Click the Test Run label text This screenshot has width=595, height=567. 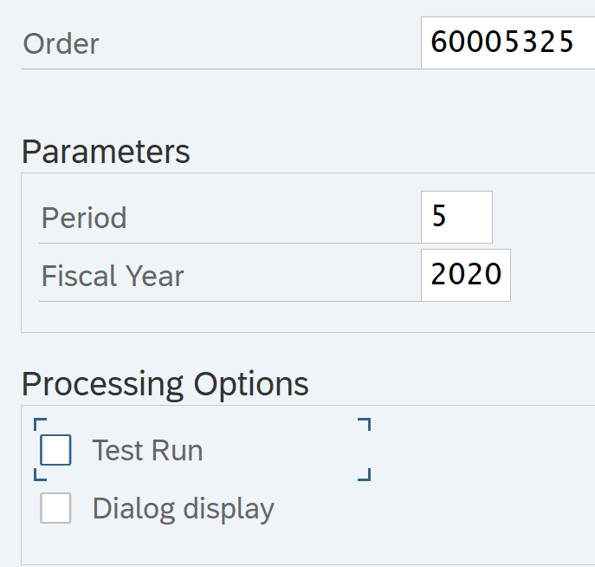coord(147,451)
